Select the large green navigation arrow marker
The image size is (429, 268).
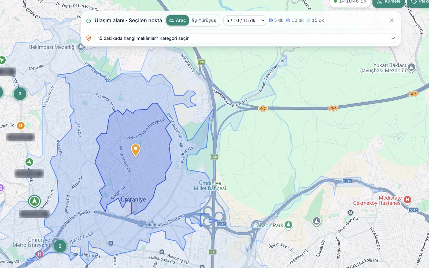click(x=35, y=201)
